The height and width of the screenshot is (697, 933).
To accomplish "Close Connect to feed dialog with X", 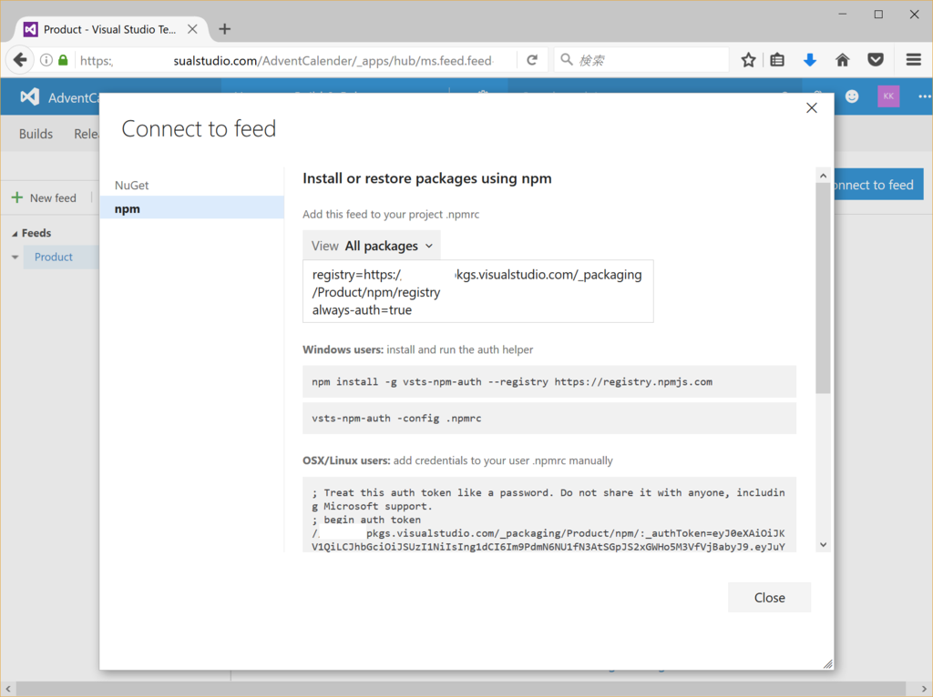I will (812, 108).
